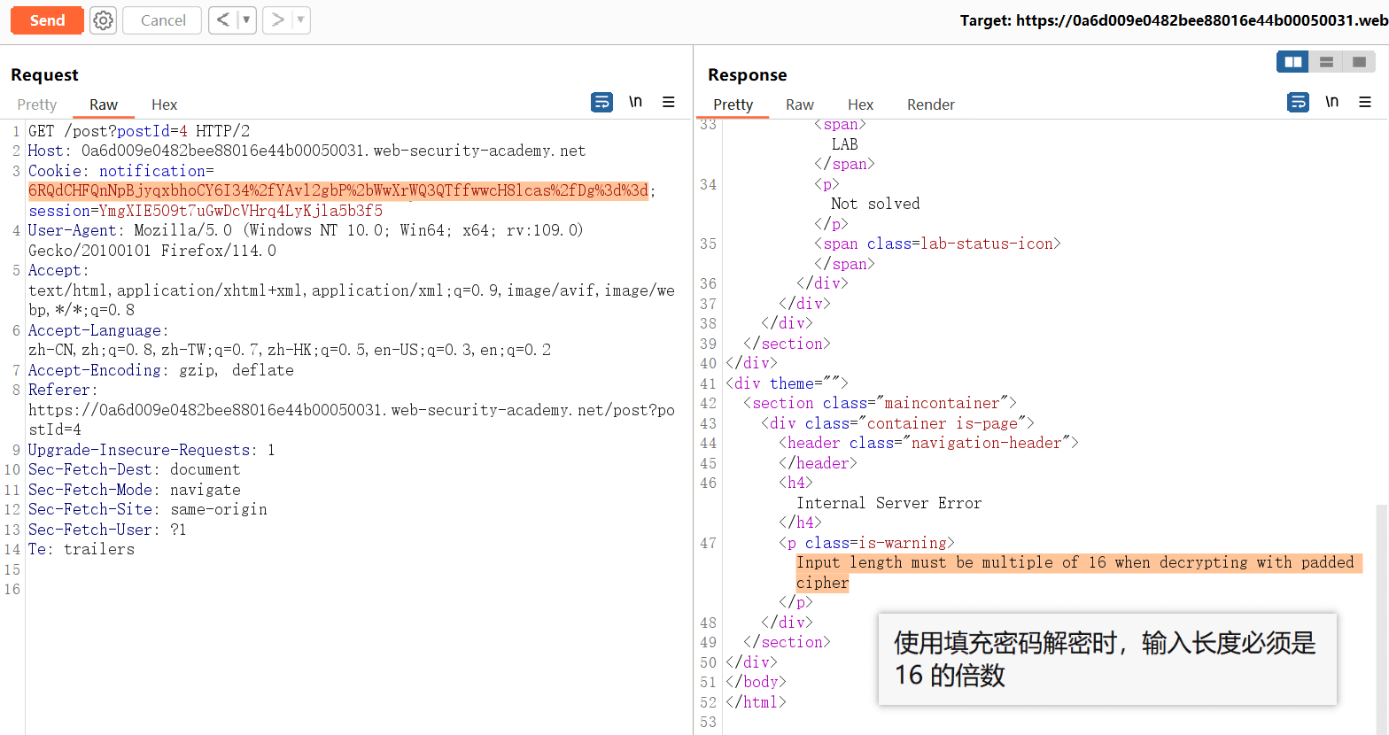This screenshot has height=735, width=1389.
Task: Open the forward history dropdown arrow
Action: point(300,19)
